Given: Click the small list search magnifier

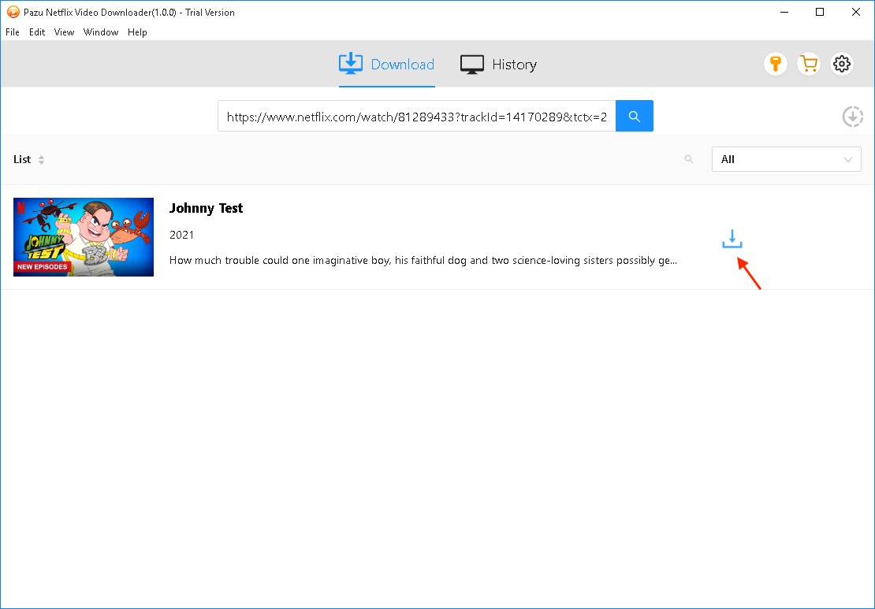Looking at the screenshot, I should click(689, 159).
